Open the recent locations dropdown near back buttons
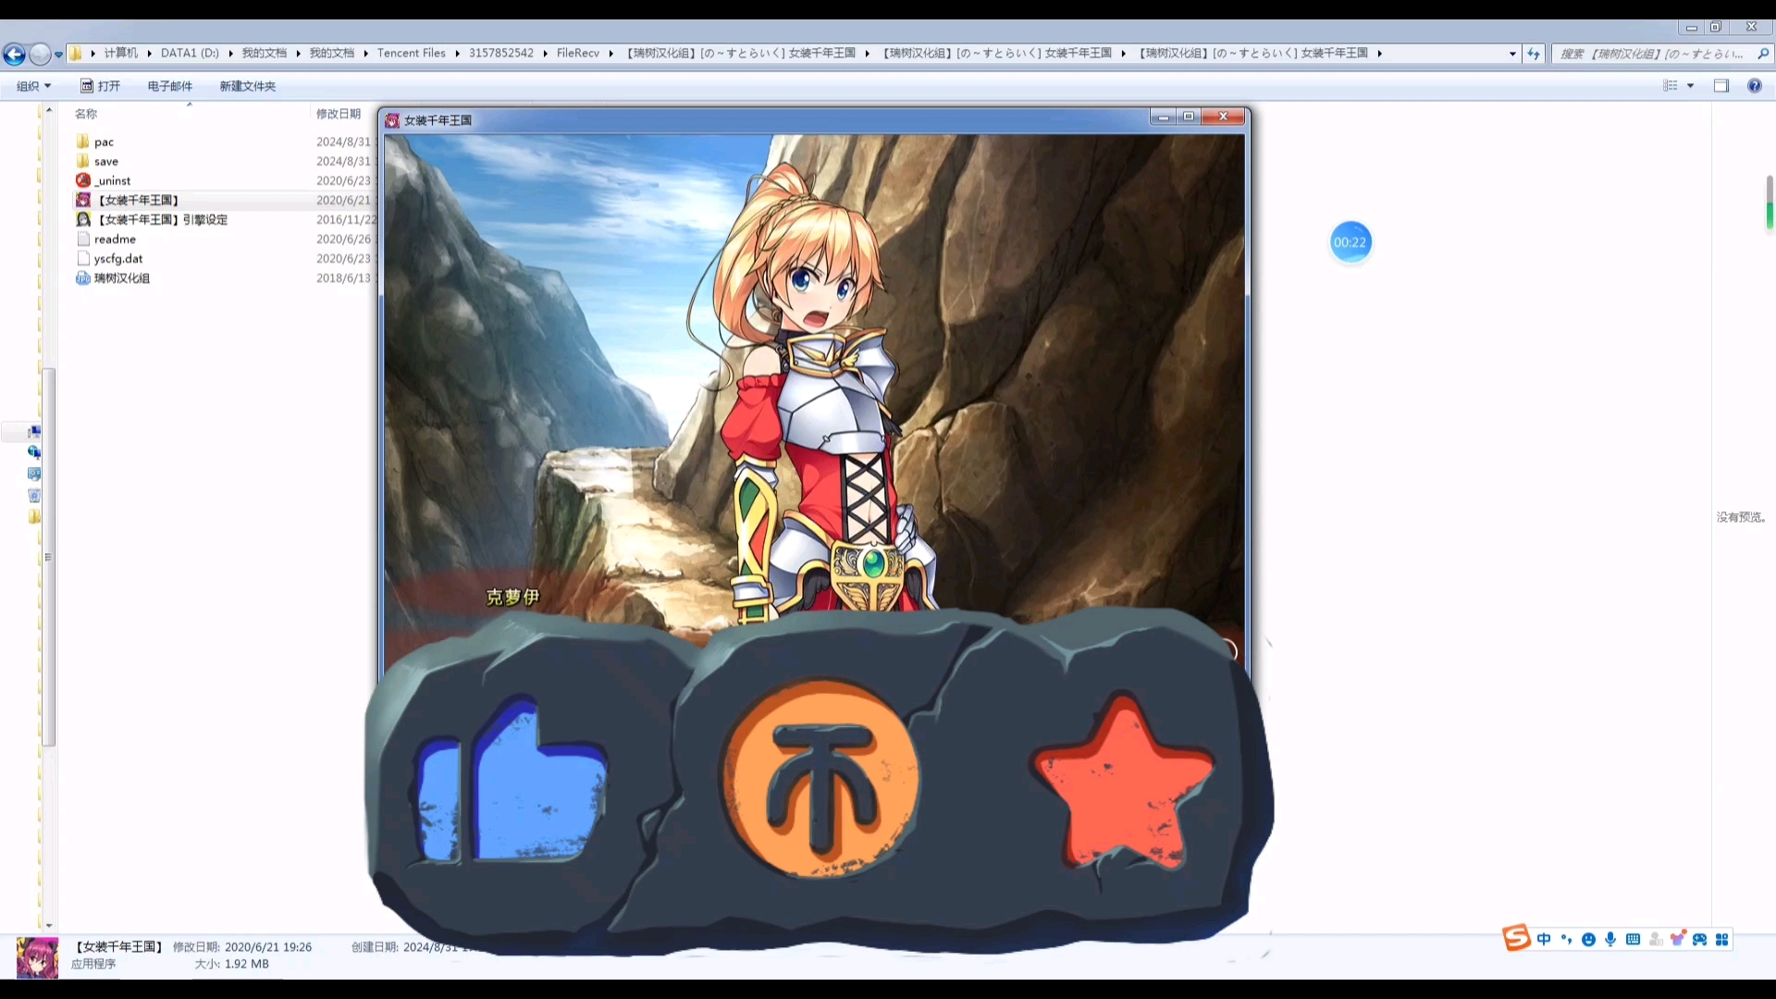1776x999 pixels. pyautogui.click(x=58, y=55)
